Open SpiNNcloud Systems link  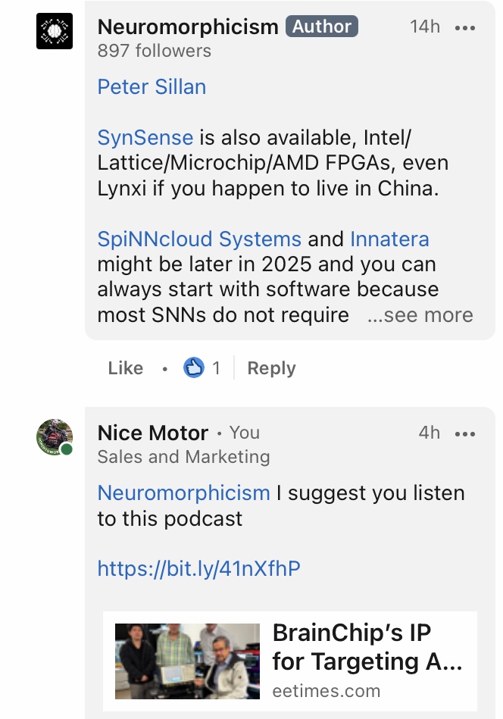point(199,239)
